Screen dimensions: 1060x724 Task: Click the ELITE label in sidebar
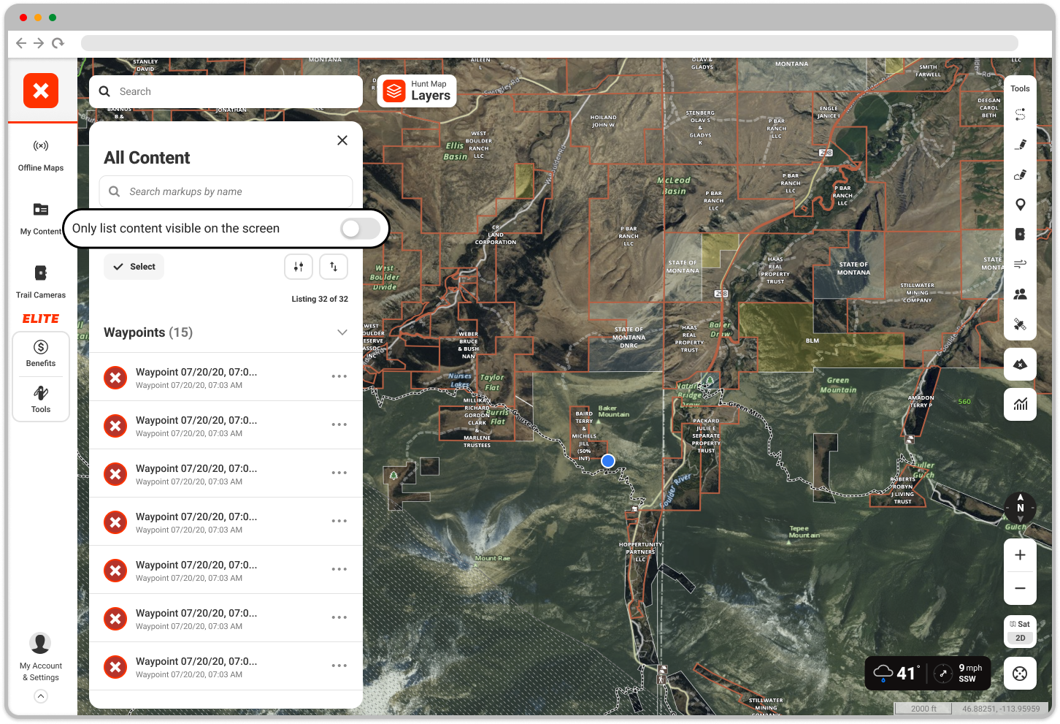41,319
